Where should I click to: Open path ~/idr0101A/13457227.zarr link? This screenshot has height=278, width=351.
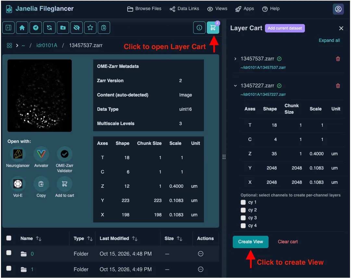coord(263,95)
